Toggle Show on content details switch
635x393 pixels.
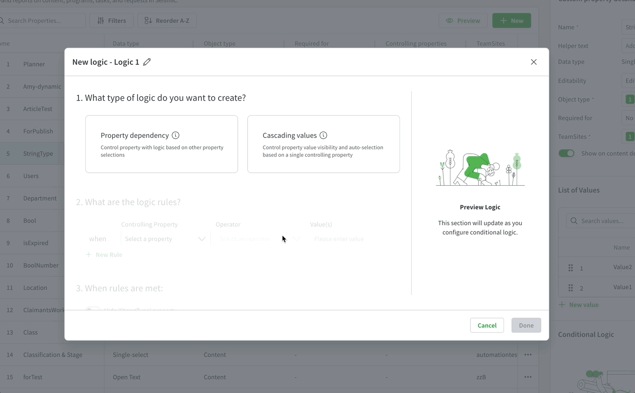[x=566, y=153]
